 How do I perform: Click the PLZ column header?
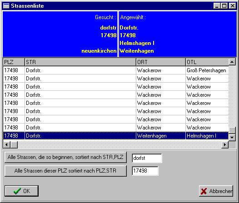(14, 62)
